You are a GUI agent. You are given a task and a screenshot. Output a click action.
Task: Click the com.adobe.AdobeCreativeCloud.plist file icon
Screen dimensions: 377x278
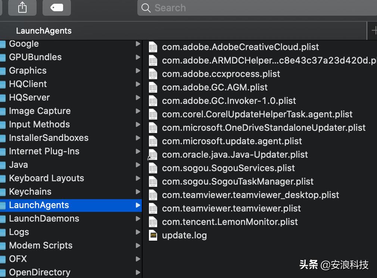pos(153,47)
